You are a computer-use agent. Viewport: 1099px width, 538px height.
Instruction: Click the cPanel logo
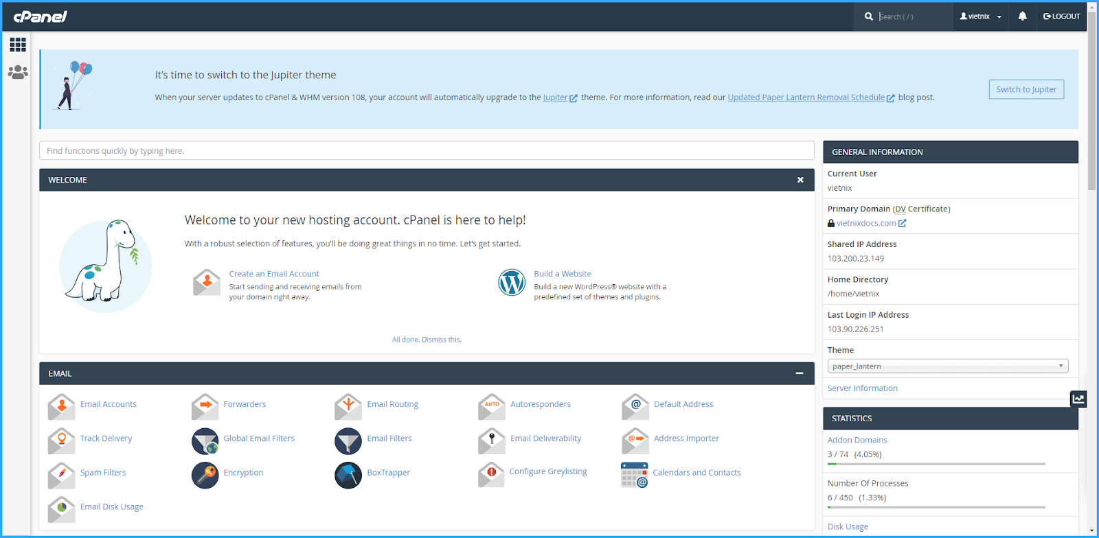[41, 16]
